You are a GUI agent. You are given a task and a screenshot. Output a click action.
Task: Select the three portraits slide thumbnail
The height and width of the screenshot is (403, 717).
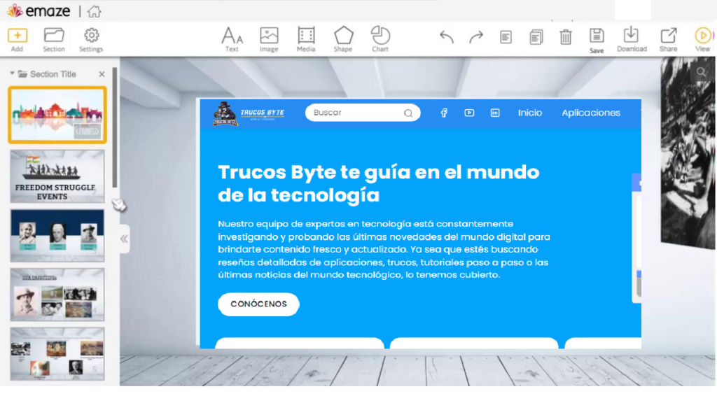[57, 236]
